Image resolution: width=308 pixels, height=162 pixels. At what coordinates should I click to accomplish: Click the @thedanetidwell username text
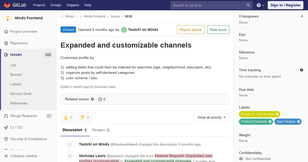click(124, 144)
